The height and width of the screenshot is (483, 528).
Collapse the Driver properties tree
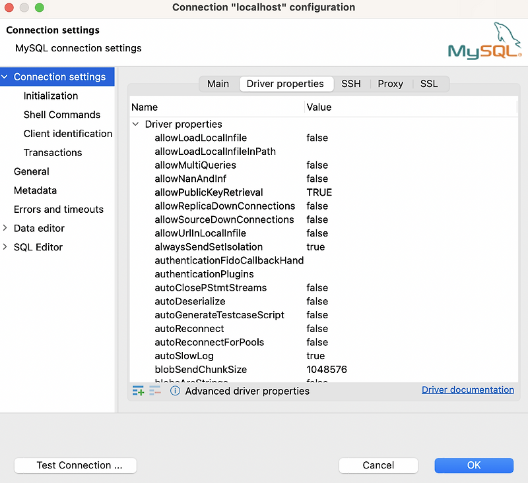click(136, 123)
